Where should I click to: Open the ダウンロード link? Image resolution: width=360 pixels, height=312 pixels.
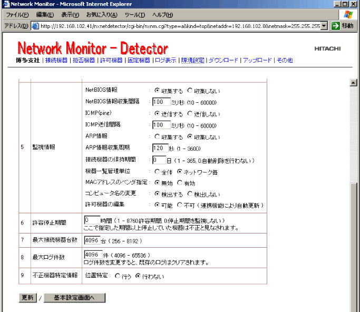tap(223, 60)
